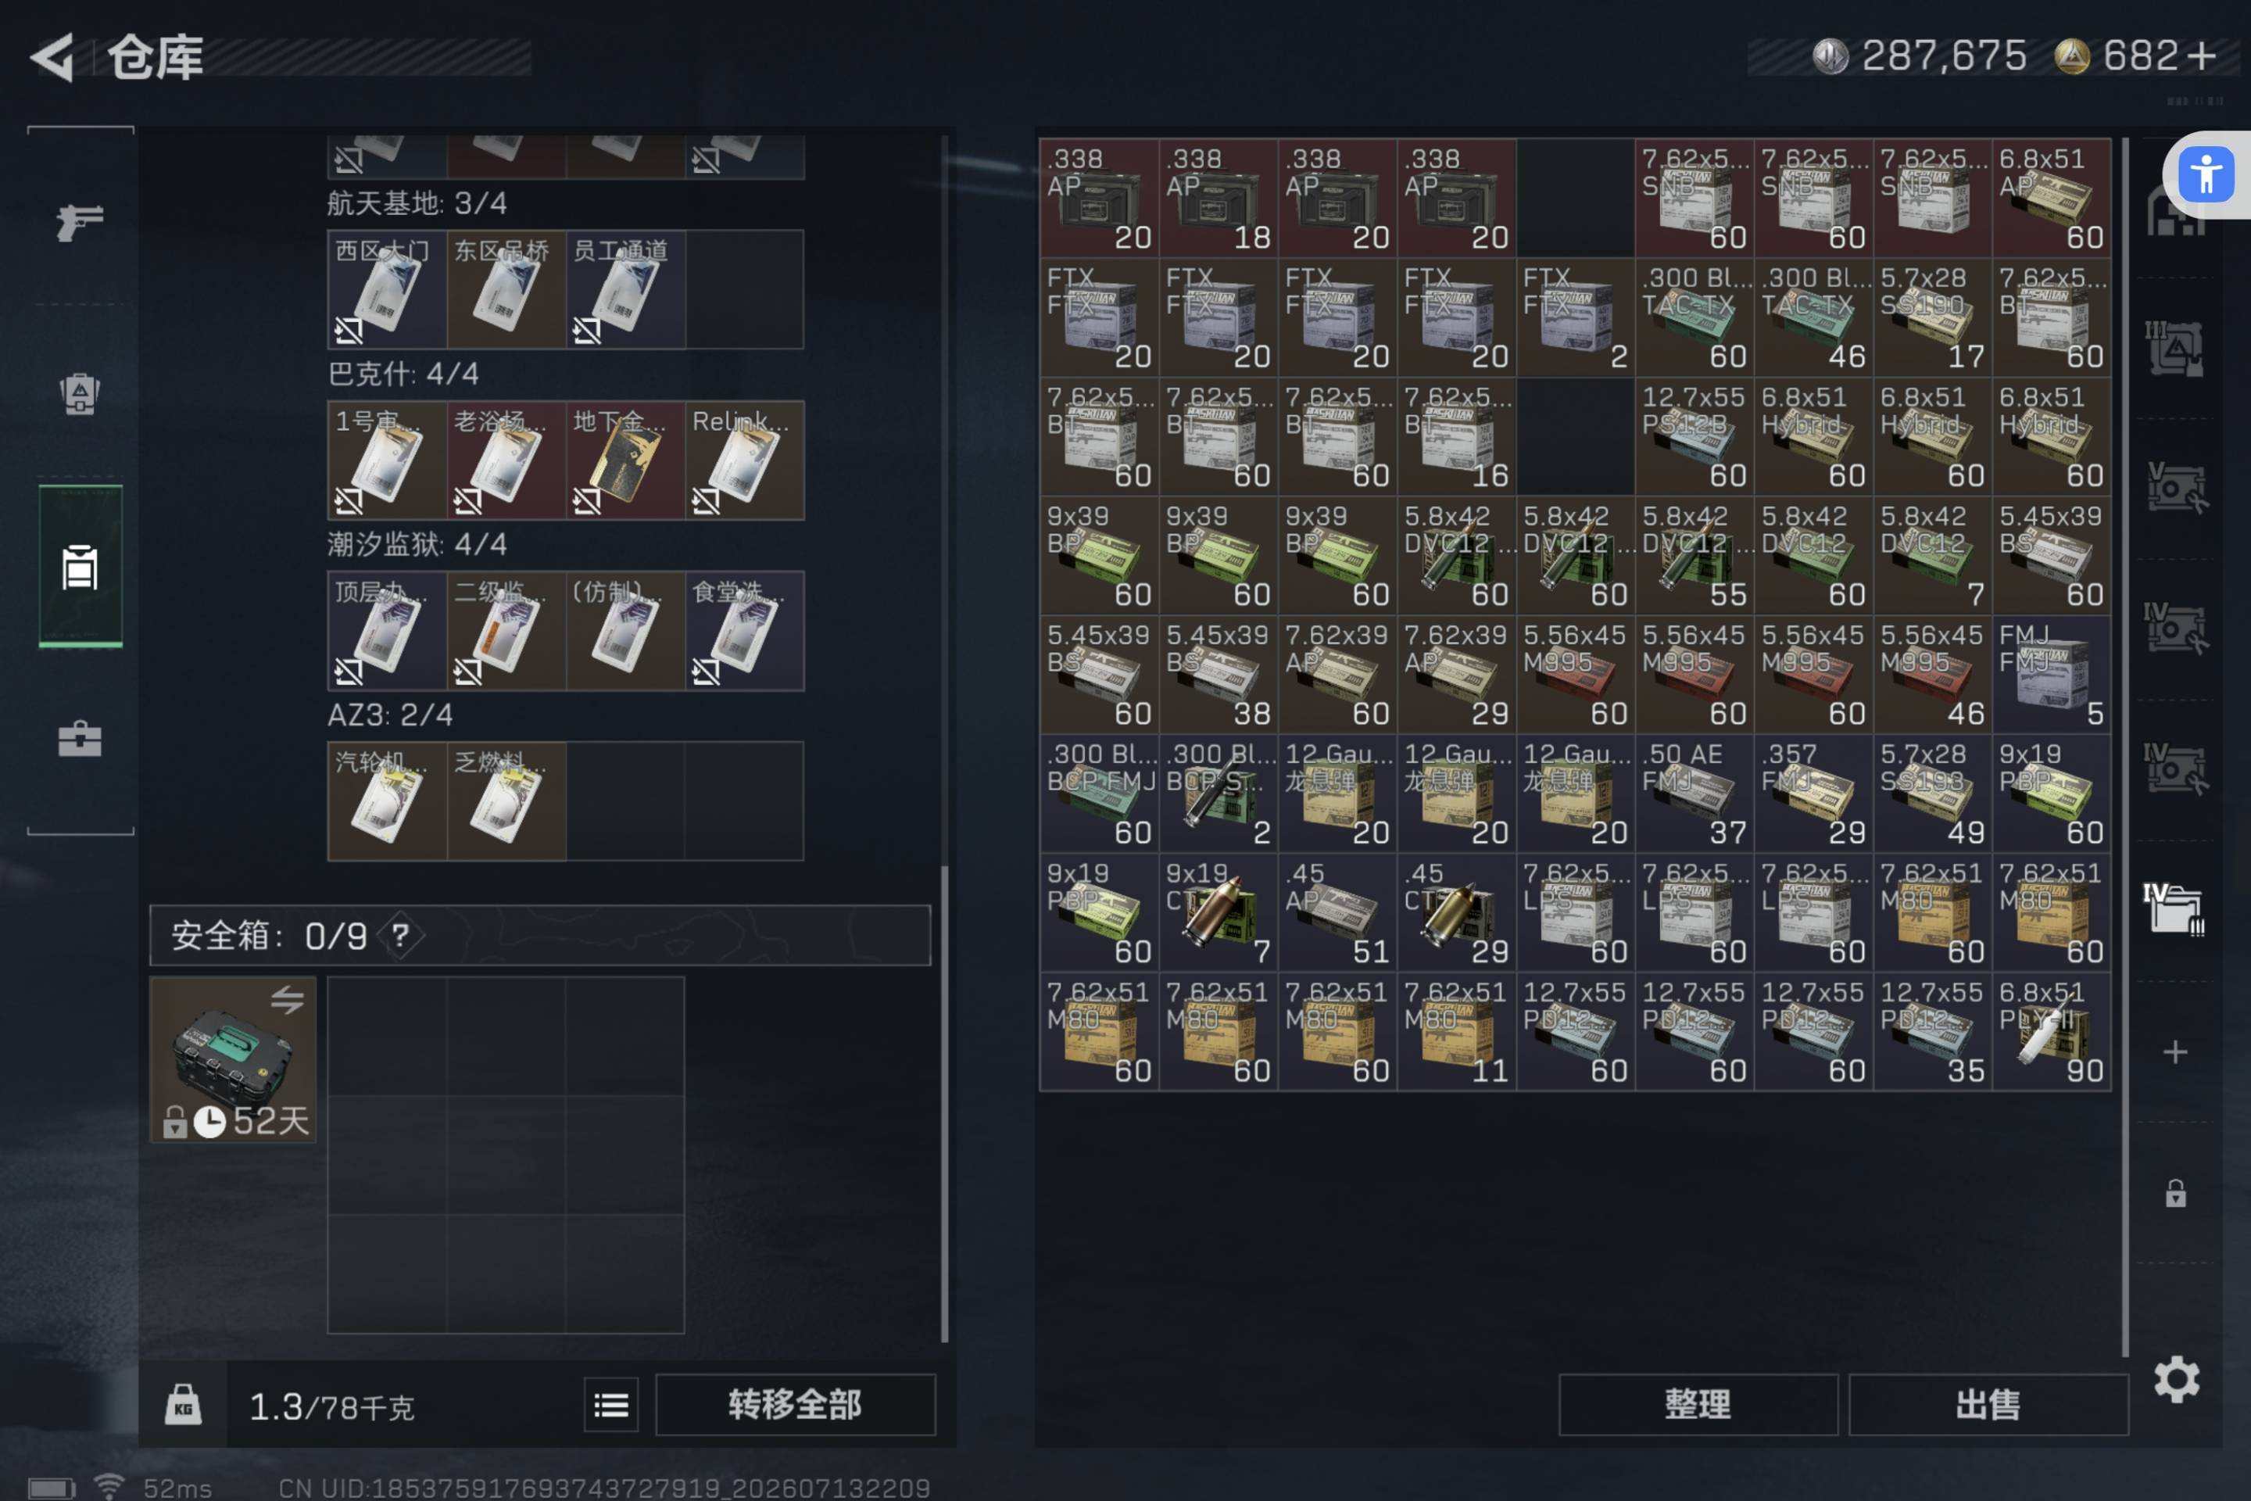This screenshot has width=2251, height=1501.
Task: Click the 出售 sell button
Action: click(1988, 1404)
